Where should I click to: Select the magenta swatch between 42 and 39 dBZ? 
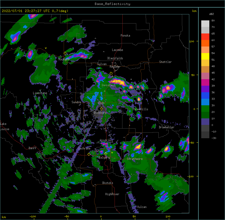pyautogui.click(x=205, y=82)
